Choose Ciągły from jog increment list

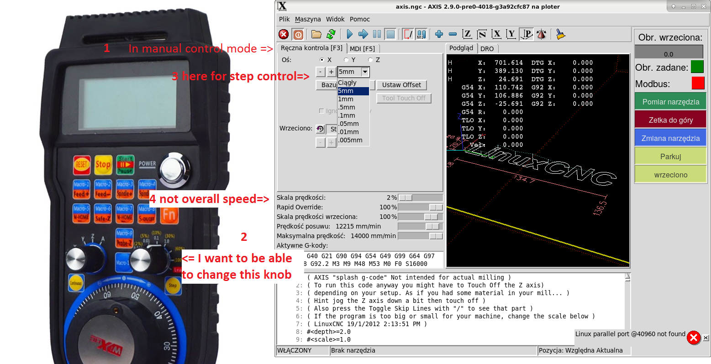pos(353,83)
